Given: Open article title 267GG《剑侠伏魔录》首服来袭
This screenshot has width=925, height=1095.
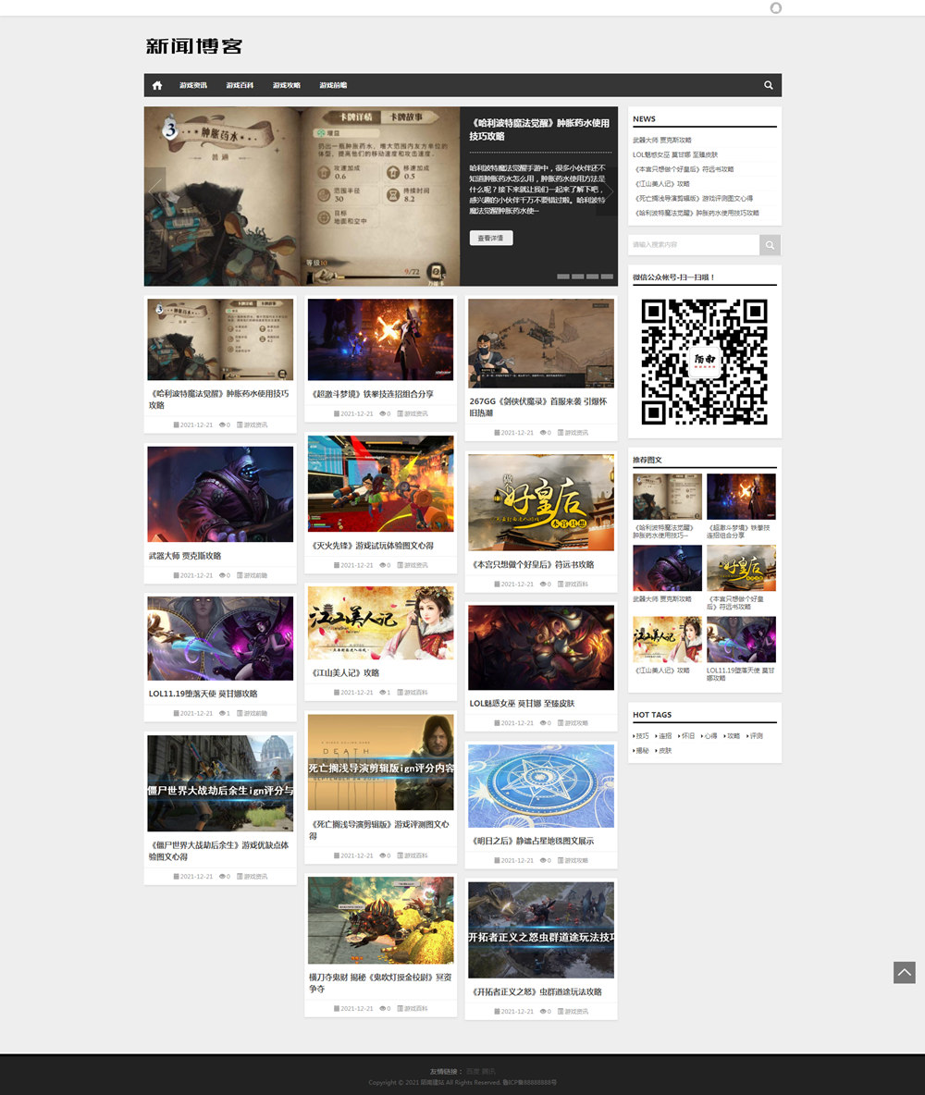Looking at the screenshot, I should click(538, 407).
